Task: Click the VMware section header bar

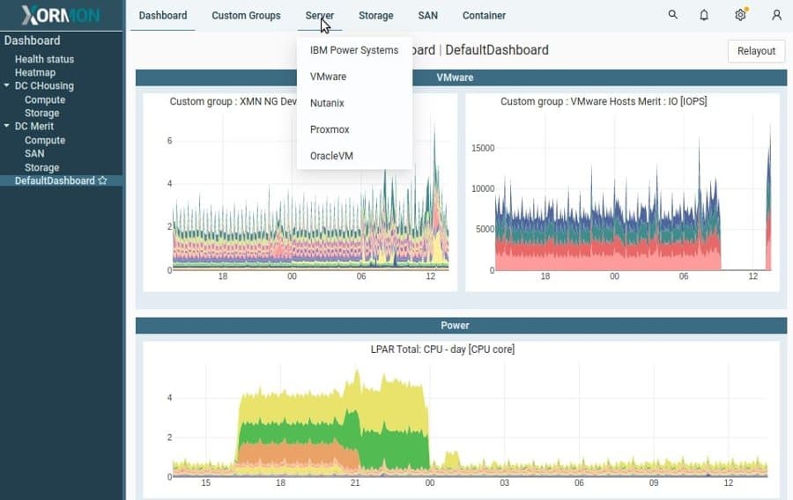Action: 461,77
